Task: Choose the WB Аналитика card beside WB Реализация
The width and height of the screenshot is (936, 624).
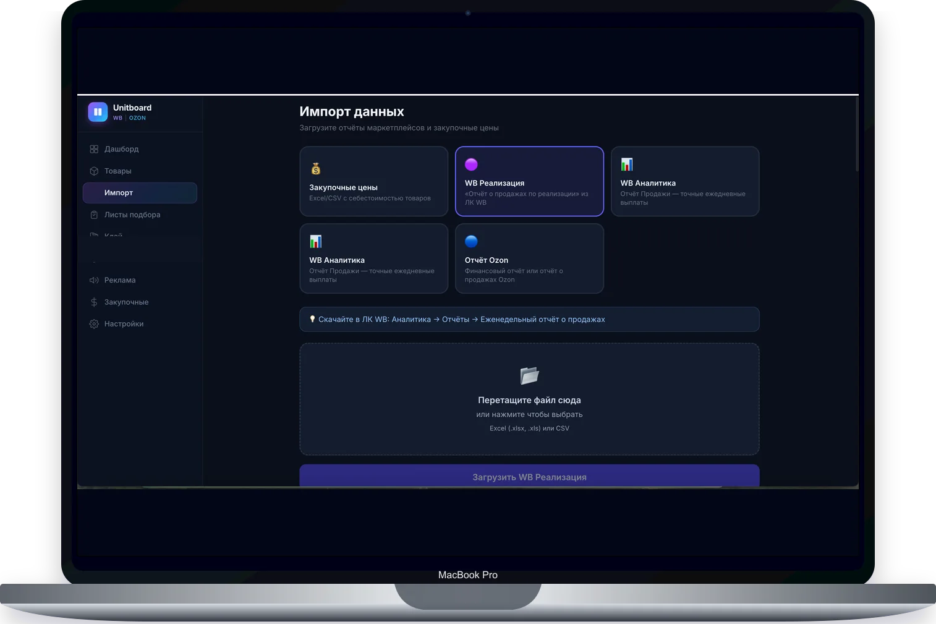Action: tap(685, 181)
